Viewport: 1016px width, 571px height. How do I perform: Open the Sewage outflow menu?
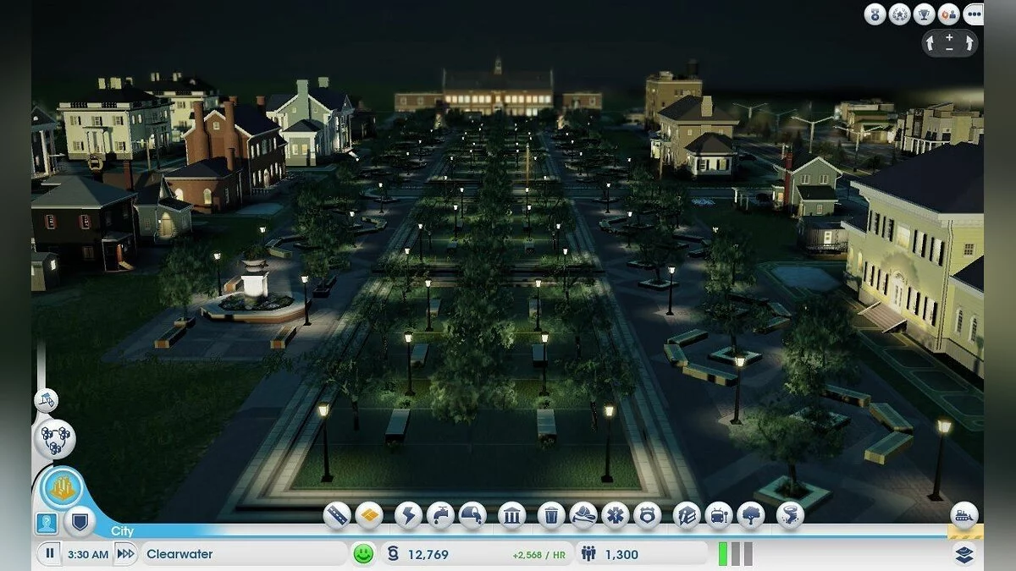coord(472,515)
